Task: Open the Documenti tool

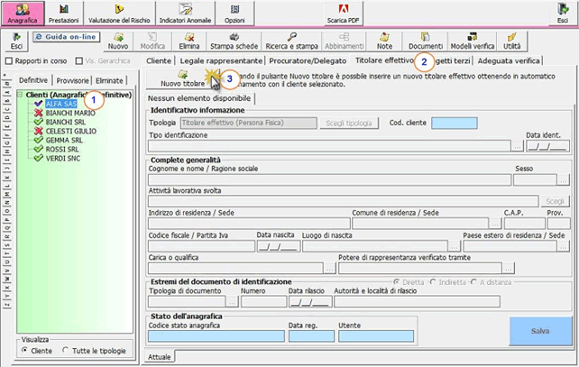Action: tap(426, 41)
